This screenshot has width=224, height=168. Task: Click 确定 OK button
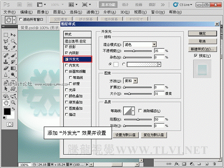[x=202, y=33]
